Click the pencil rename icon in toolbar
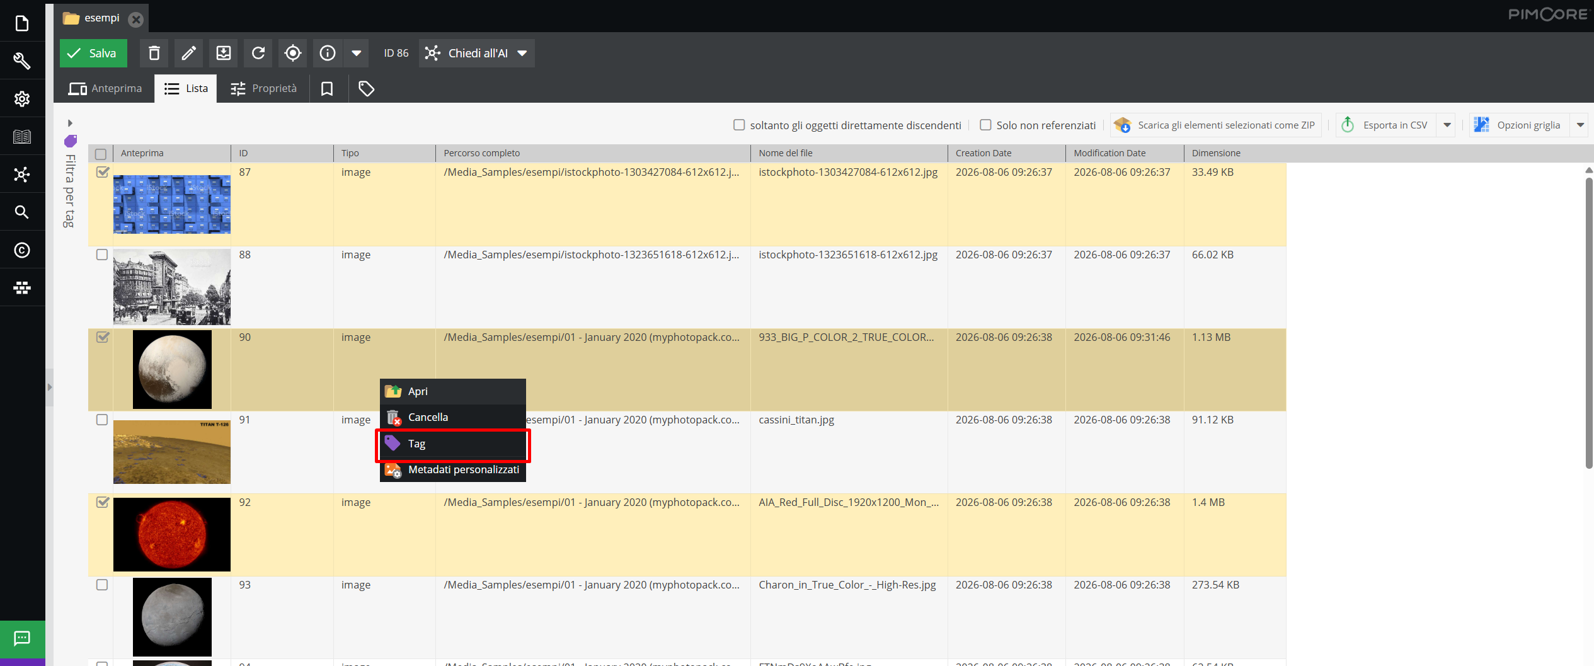Image resolution: width=1594 pixels, height=666 pixels. pos(188,53)
